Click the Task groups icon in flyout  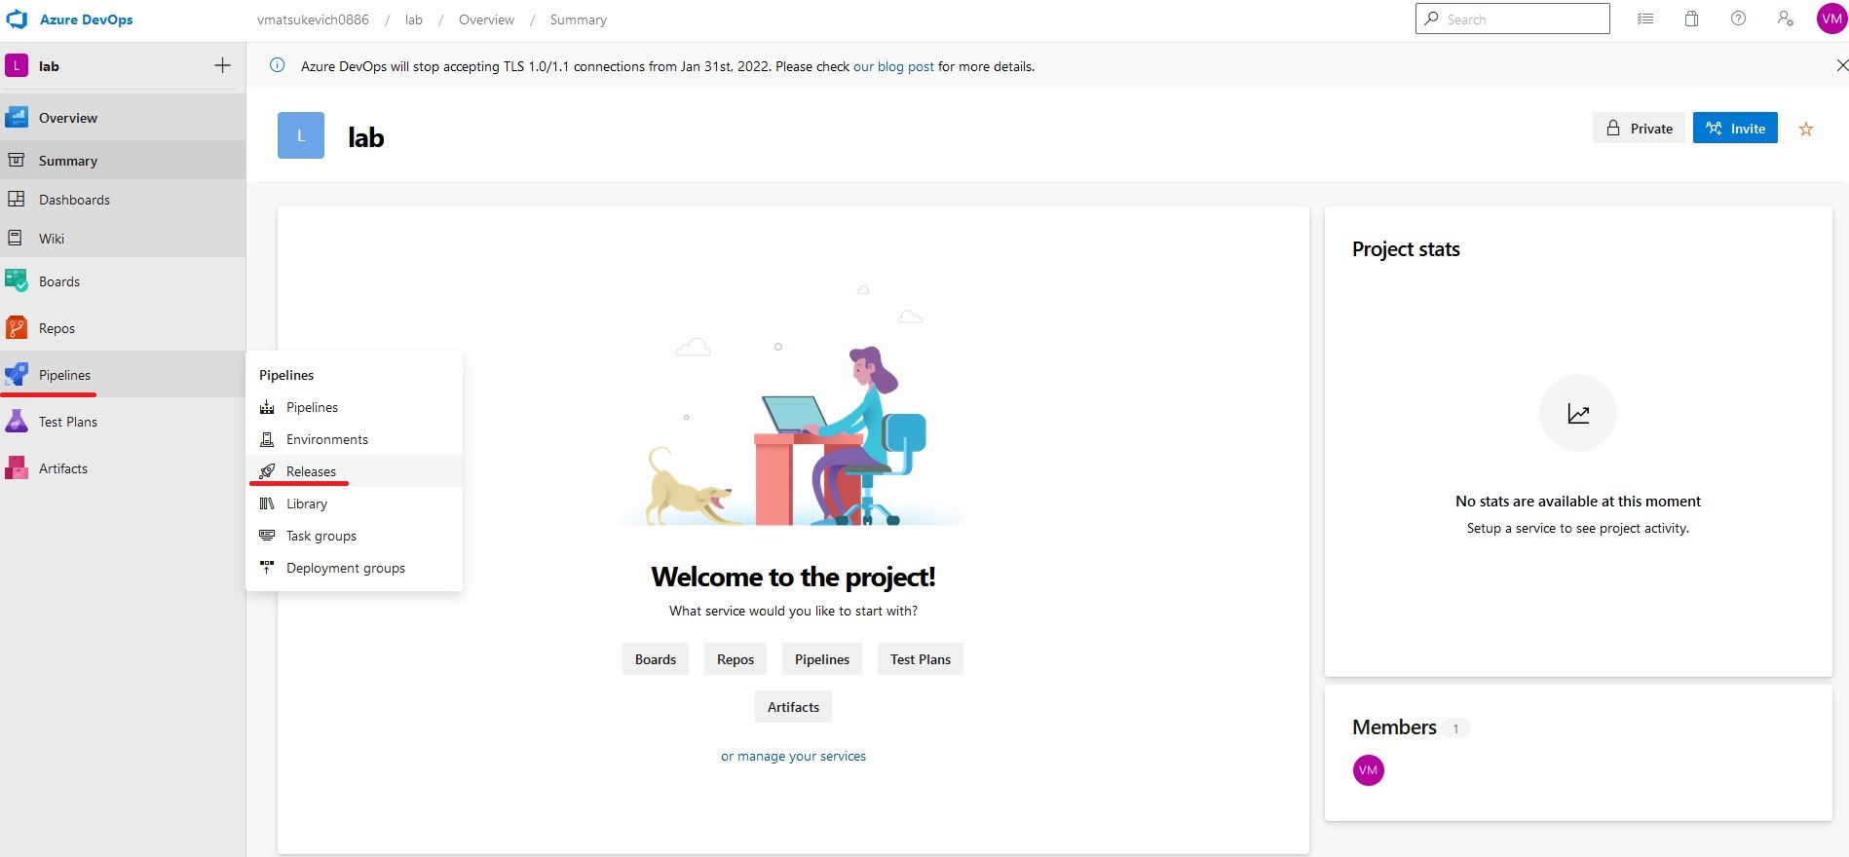(267, 536)
